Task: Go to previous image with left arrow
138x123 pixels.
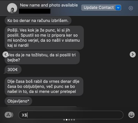Action: (6, 54)
